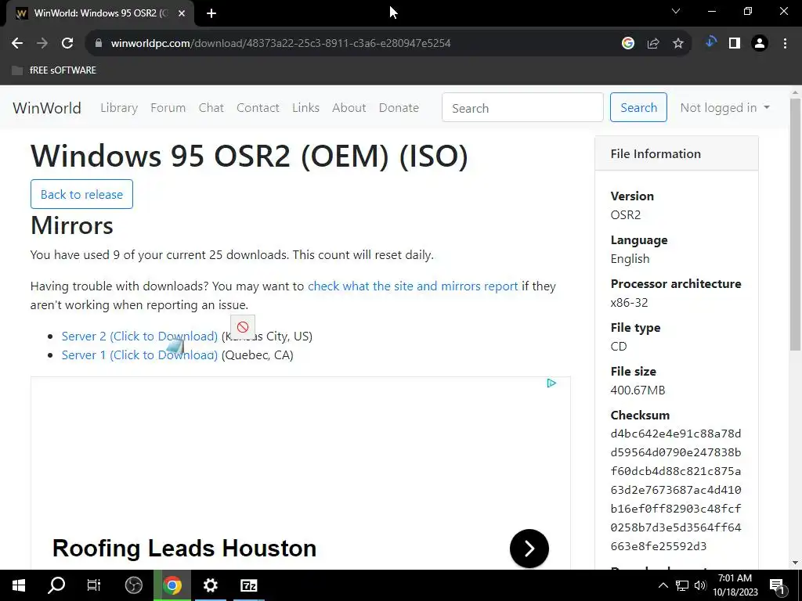Click the 400.67MB file size value

pos(638,390)
